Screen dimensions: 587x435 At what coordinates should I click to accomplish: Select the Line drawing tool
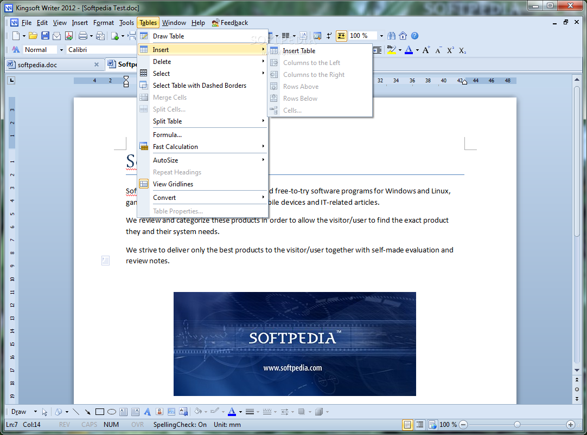coord(76,412)
